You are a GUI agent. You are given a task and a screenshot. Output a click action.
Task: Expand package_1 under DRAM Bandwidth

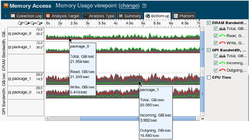click(10, 47)
